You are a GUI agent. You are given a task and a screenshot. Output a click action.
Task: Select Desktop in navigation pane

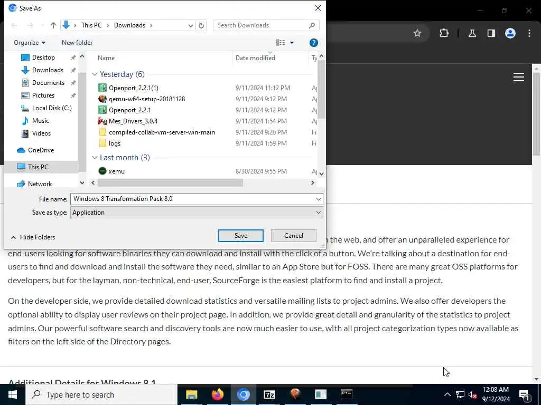pyautogui.click(x=43, y=57)
